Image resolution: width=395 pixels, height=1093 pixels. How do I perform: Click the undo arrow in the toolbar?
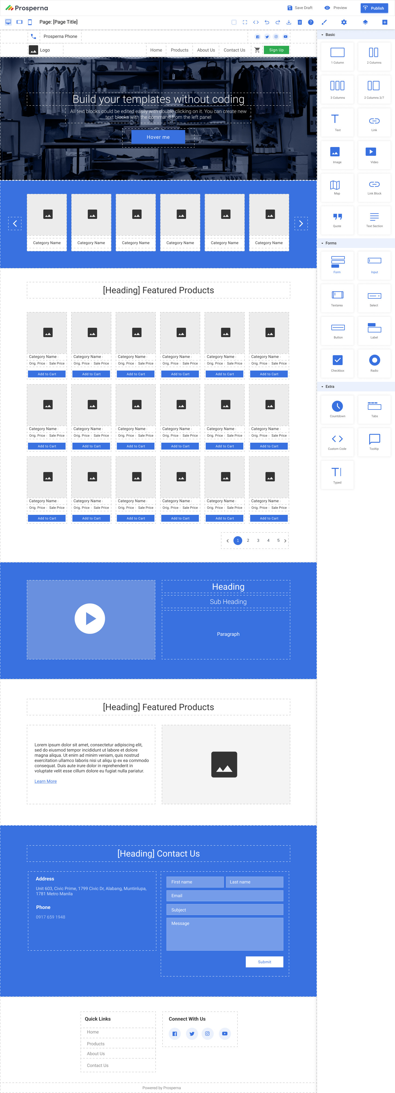267,22
